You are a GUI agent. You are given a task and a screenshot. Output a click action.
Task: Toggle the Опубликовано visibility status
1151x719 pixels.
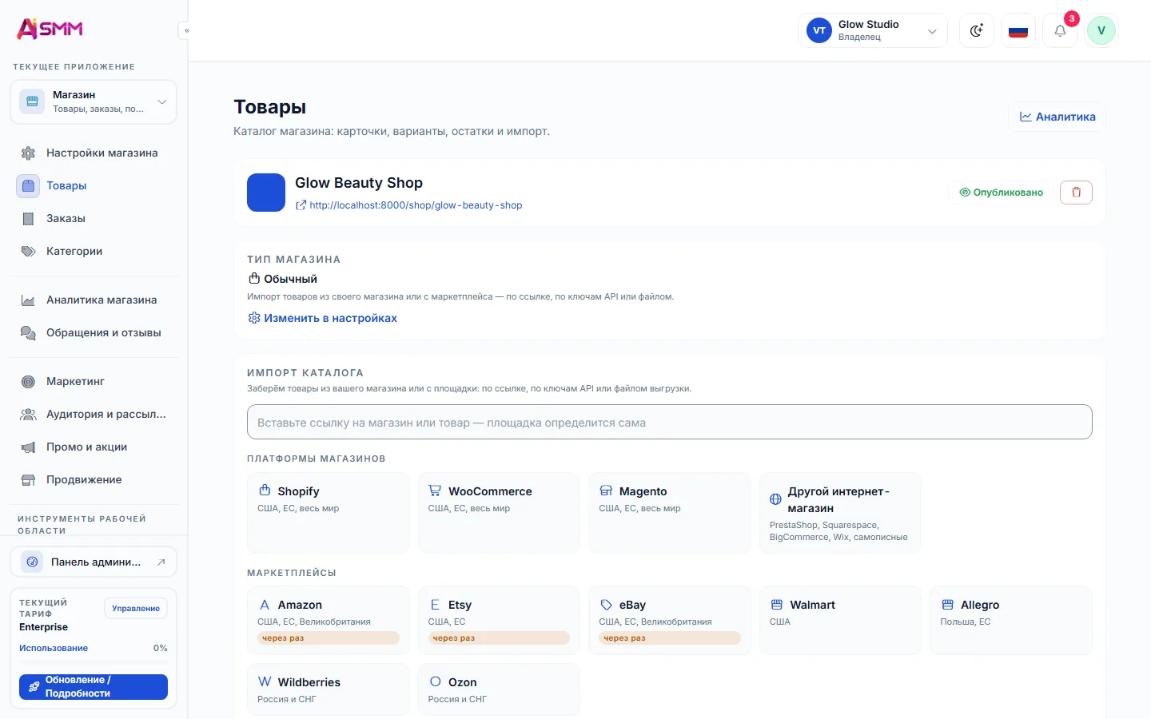tap(1002, 193)
